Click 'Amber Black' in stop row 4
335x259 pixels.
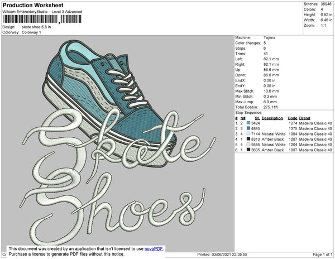(272, 139)
